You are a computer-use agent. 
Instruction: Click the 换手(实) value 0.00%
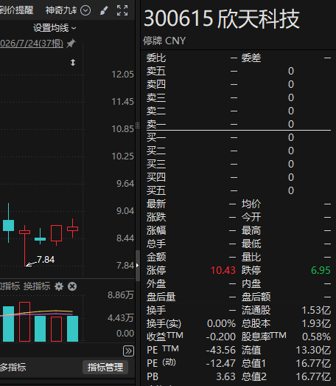point(221,323)
